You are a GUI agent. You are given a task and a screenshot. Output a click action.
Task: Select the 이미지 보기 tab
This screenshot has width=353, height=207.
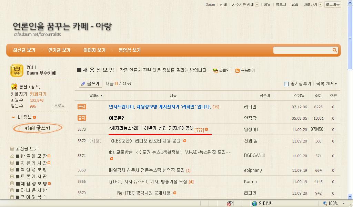pyautogui.click(x=94, y=50)
